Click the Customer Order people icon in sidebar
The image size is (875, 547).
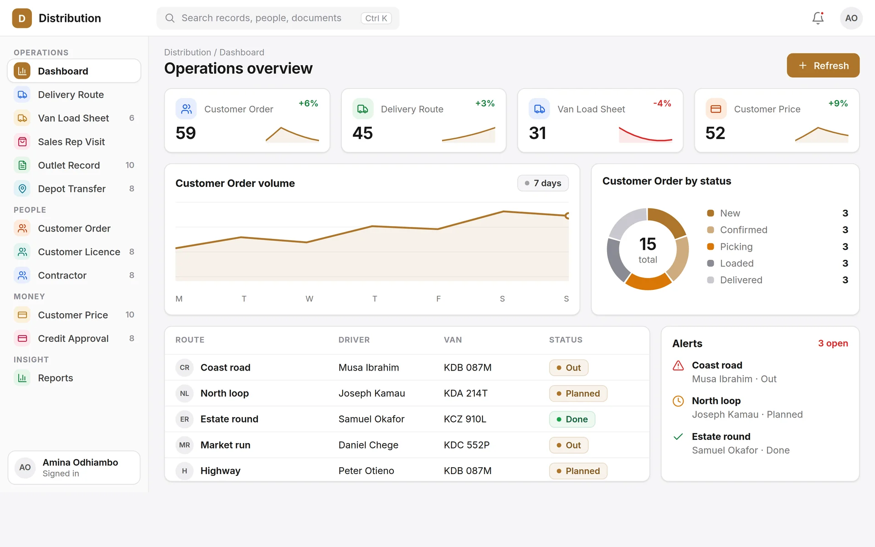[x=22, y=228]
